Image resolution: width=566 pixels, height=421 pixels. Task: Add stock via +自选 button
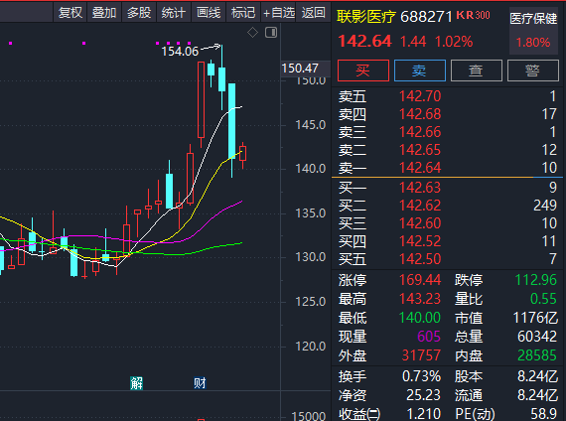pyautogui.click(x=279, y=13)
